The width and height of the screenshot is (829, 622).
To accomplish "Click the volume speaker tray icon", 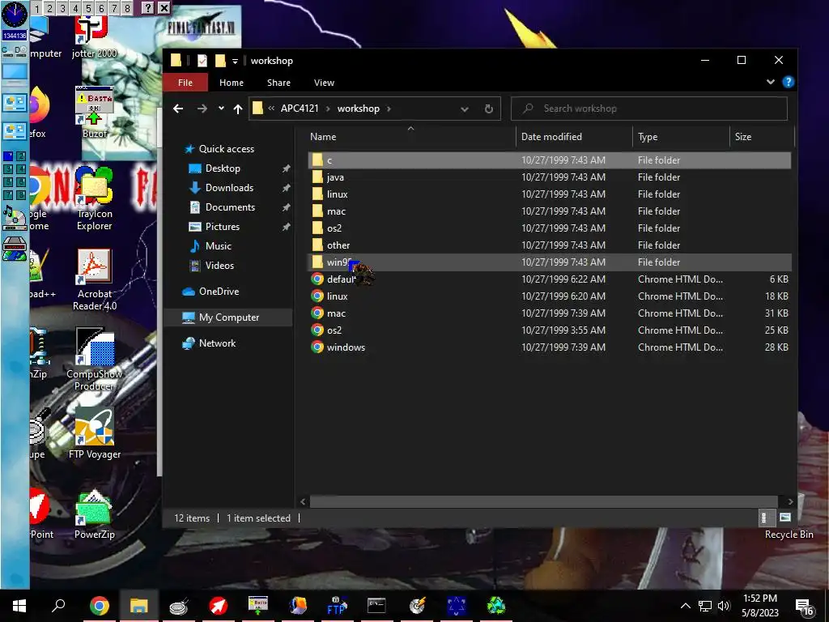I will (724, 606).
